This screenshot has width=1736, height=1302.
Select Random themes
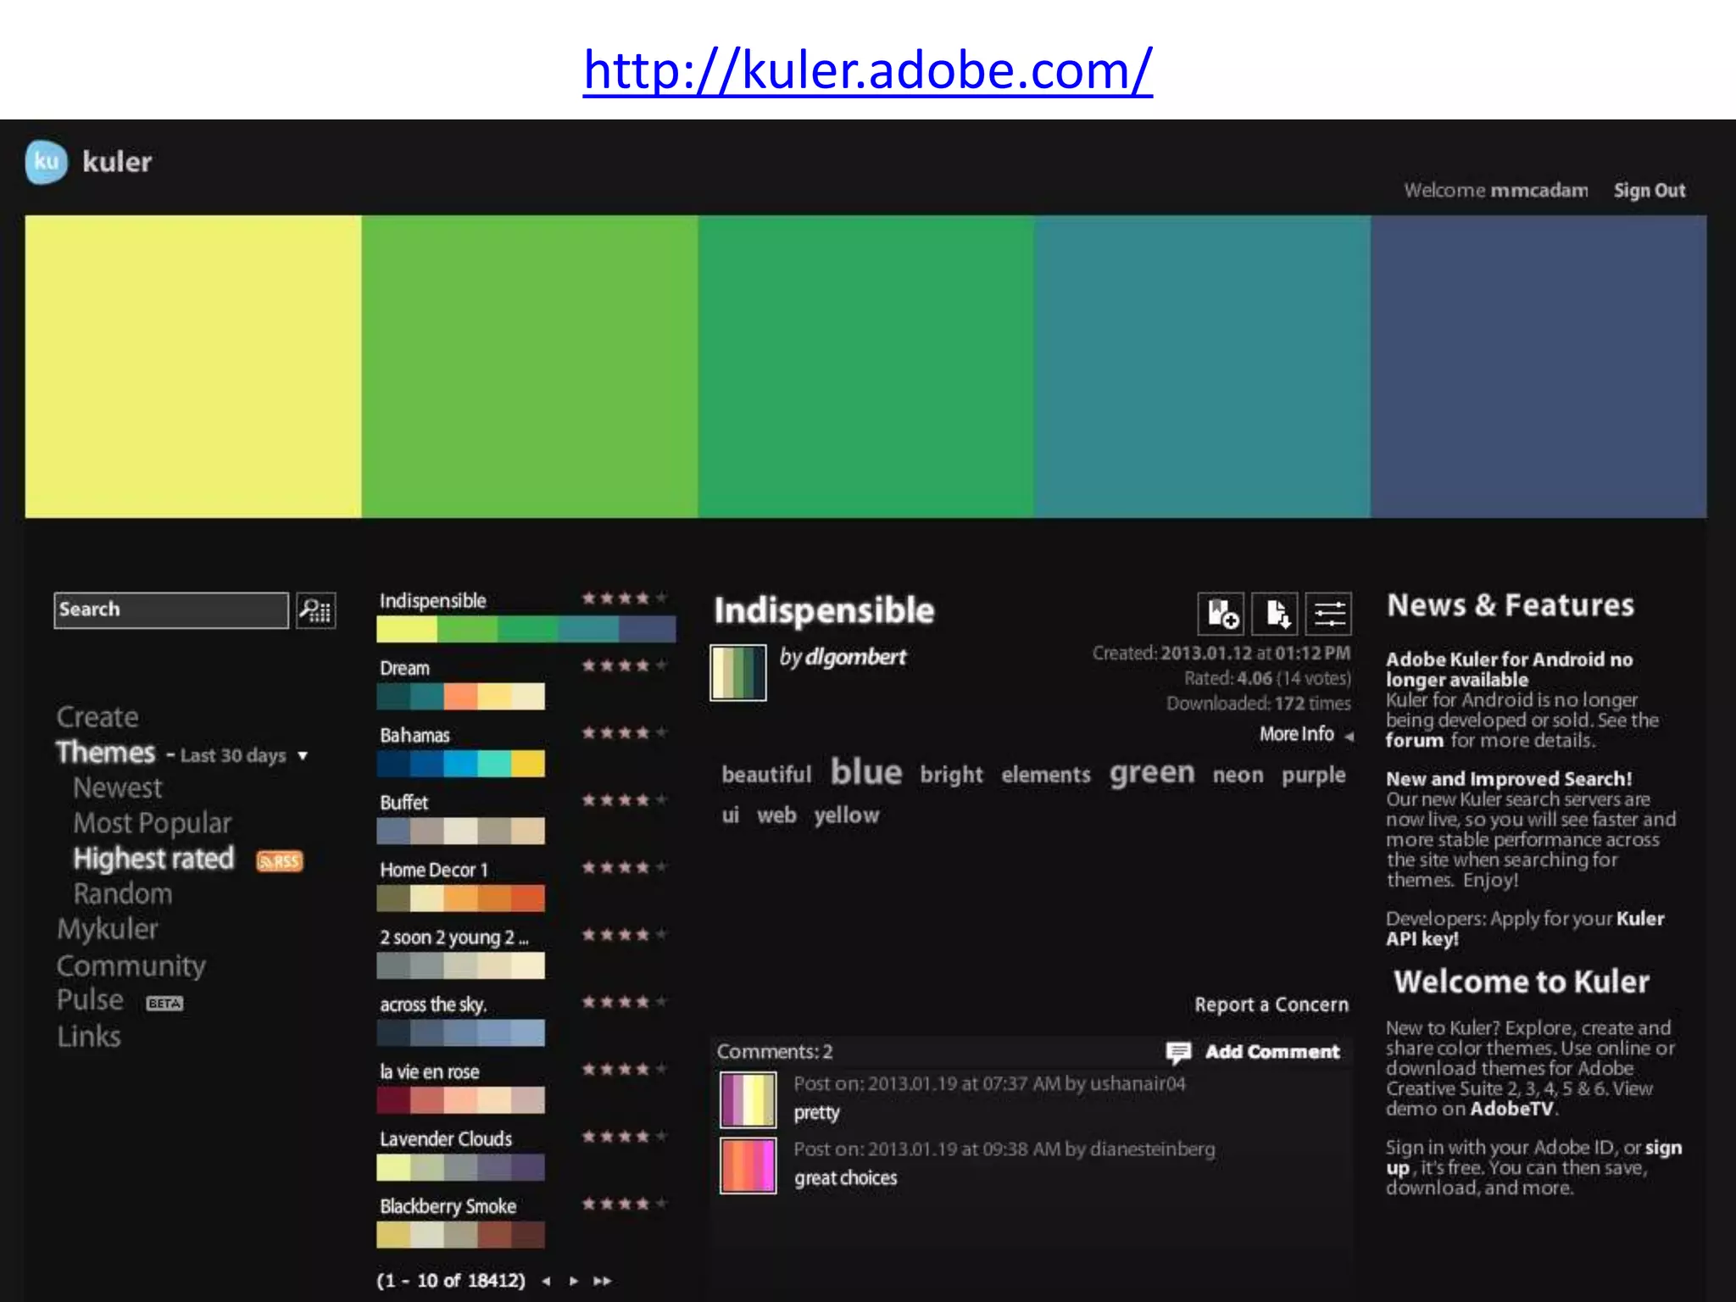click(x=123, y=893)
